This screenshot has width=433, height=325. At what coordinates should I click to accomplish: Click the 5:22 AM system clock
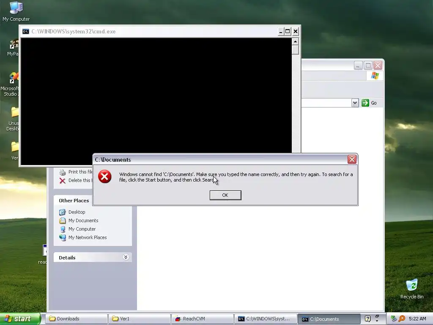tap(417, 319)
